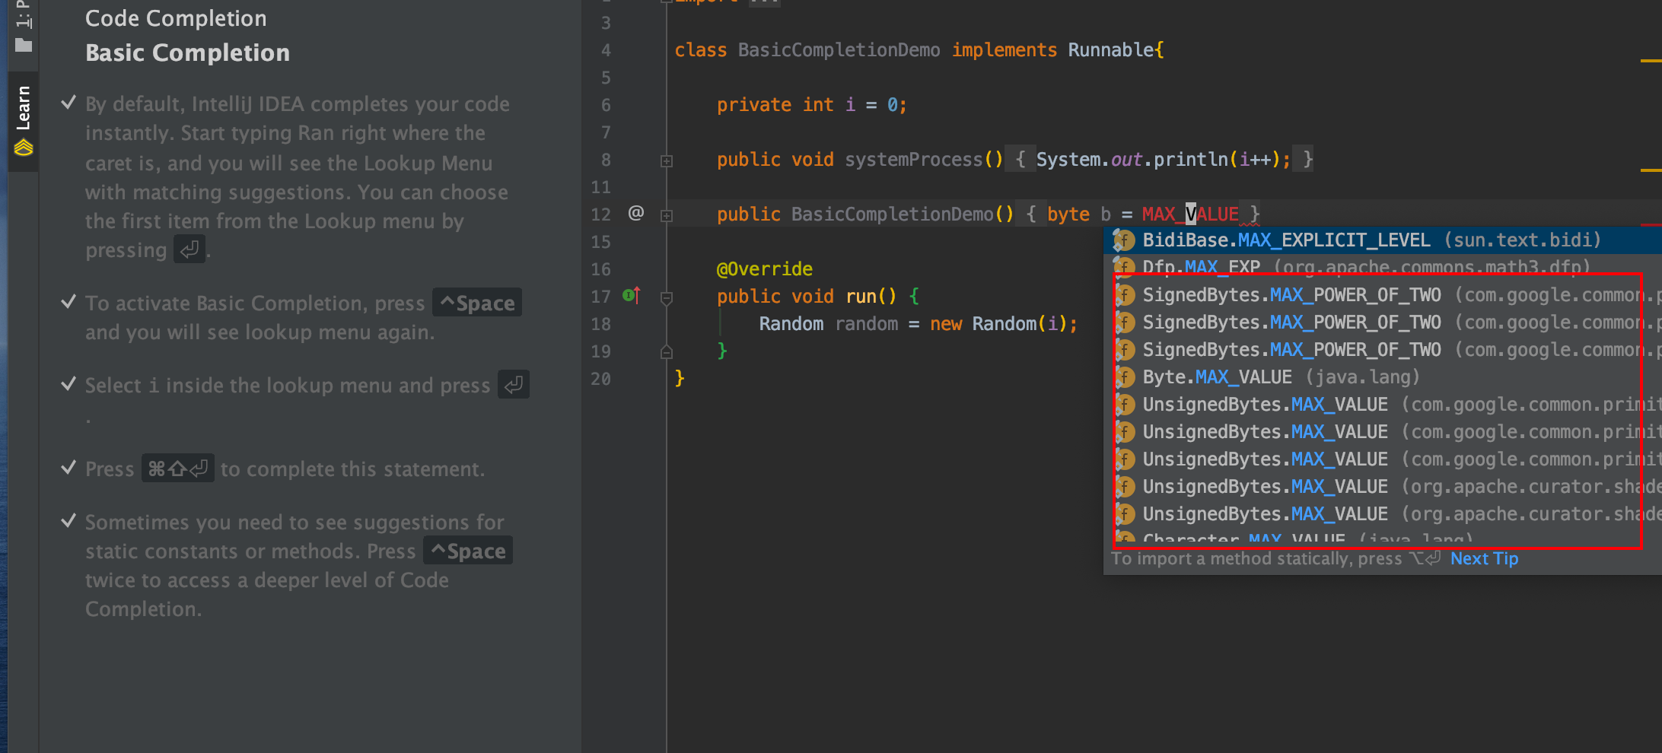Image resolution: width=1662 pixels, height=753 pixels.
Task: Click the field icon beside Dfp.MAX_EXP
Action: tap(1124, 267)
